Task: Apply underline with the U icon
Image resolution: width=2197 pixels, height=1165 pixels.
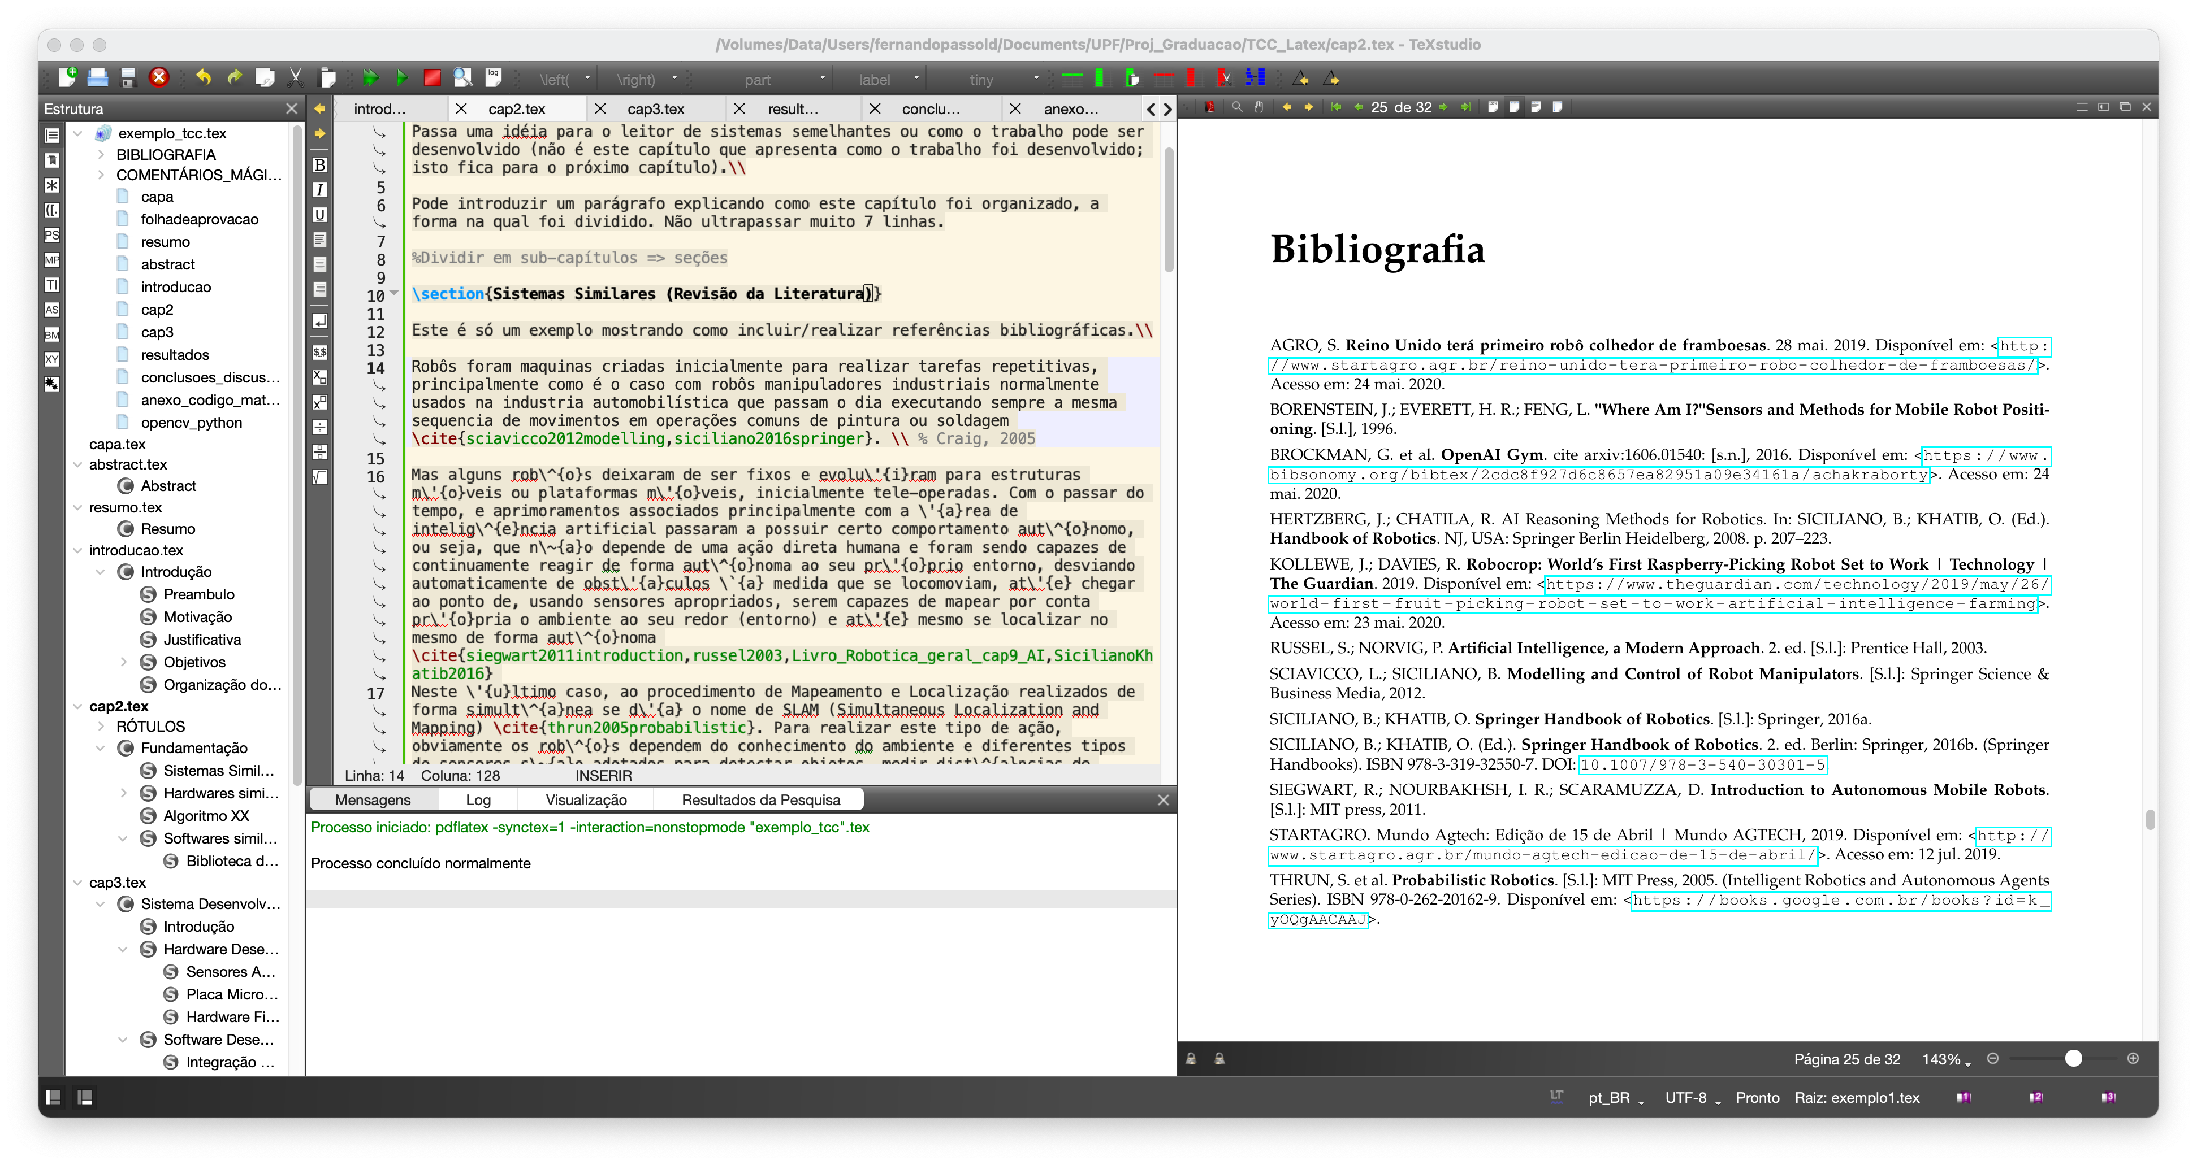Action: (320, 214)
